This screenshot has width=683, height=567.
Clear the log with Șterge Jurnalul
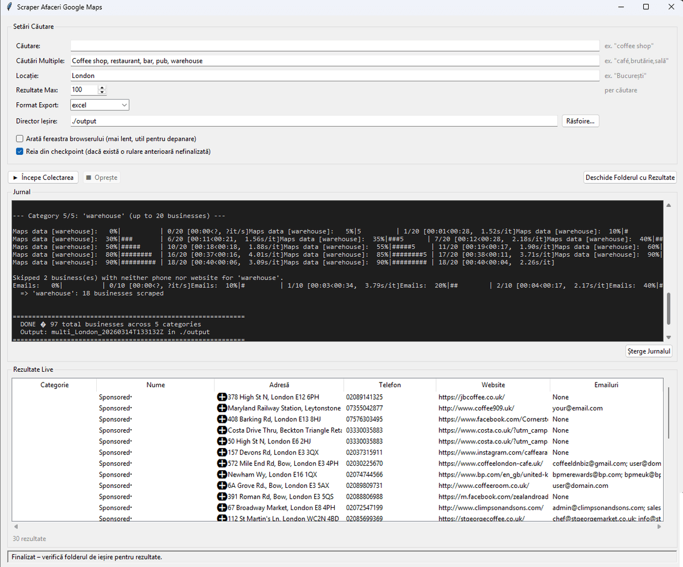[648, 351]
